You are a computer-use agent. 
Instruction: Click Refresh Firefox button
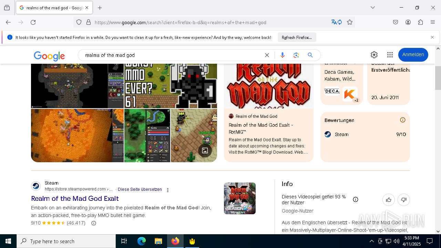(297, 37)
